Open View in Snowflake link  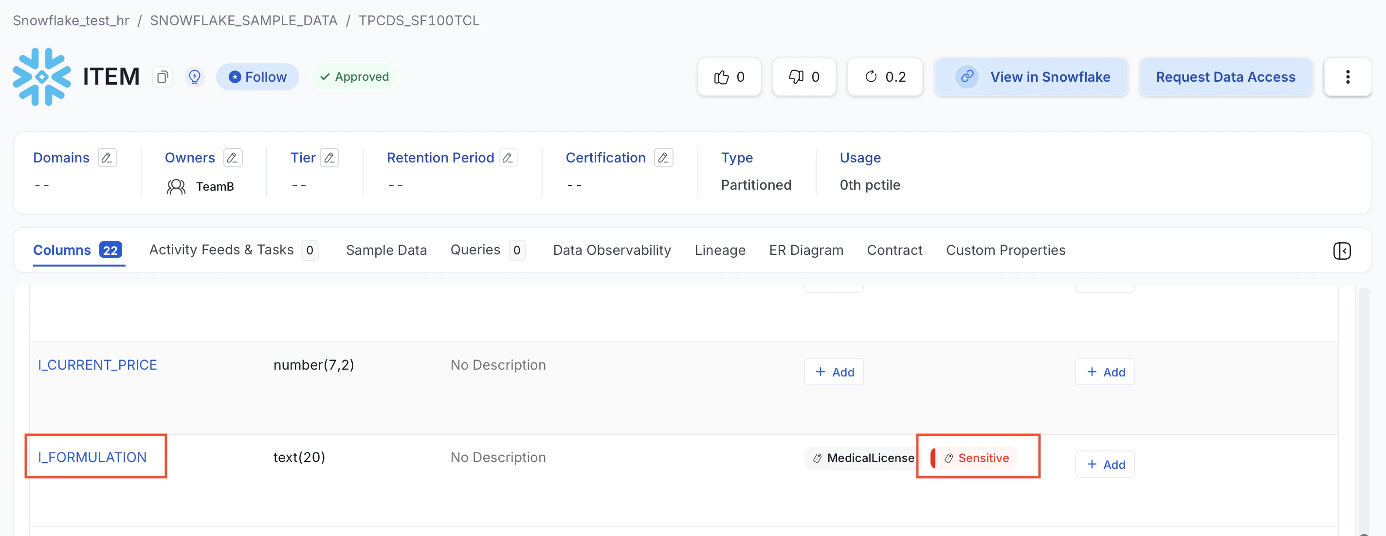point(1031,77)
